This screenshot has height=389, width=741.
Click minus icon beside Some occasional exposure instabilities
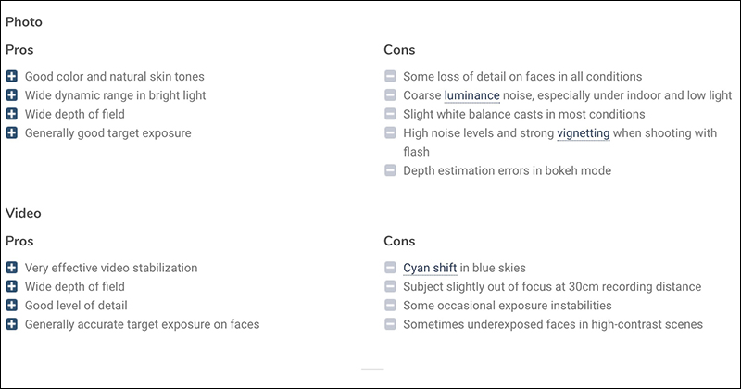(x=390, y=306)
